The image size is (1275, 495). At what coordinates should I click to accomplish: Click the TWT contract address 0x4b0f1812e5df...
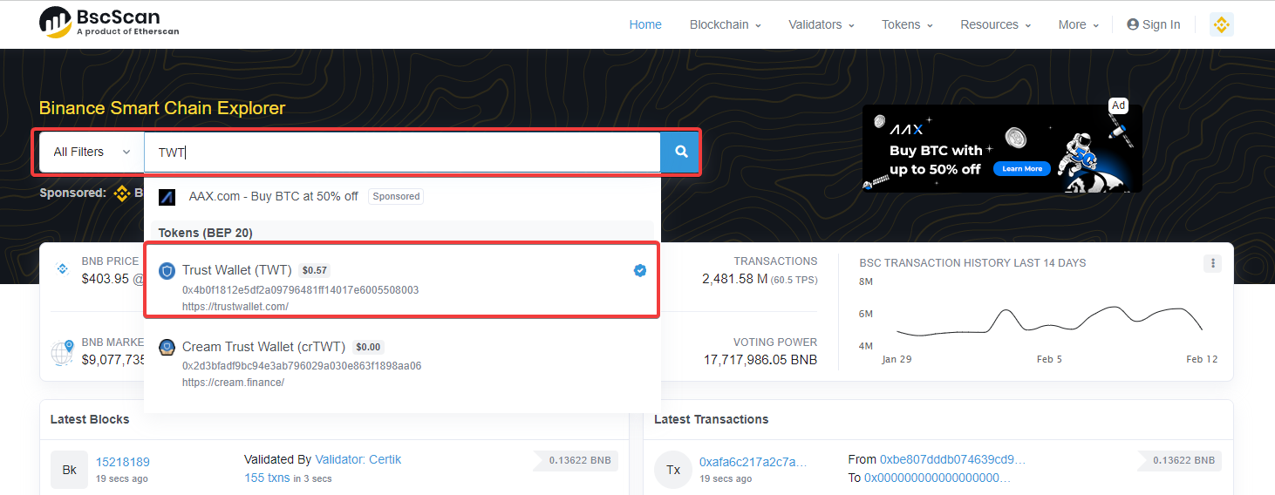[x=300, y=290]
